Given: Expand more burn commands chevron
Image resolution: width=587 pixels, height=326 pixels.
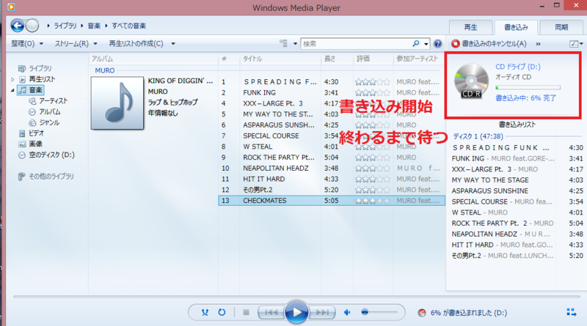Looking at the screenshot, I should point(539,44).
